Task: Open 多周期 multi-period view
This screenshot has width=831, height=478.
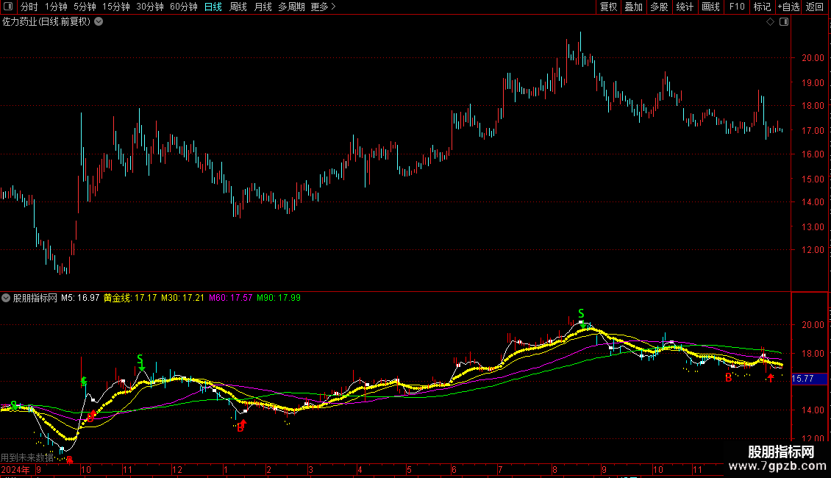Action: (291, 7)
